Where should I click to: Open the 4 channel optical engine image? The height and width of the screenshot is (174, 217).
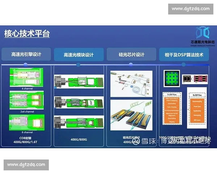click(26, 77)
